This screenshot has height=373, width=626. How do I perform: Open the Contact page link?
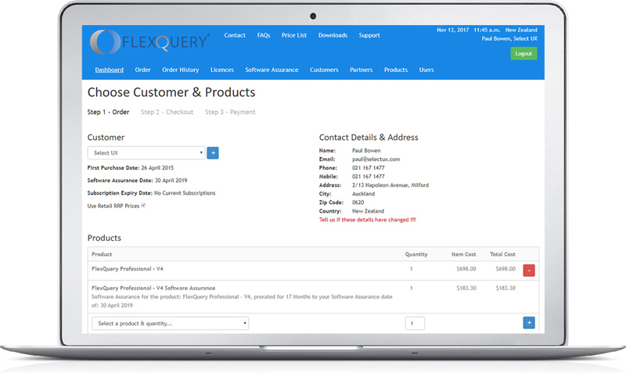235,35
